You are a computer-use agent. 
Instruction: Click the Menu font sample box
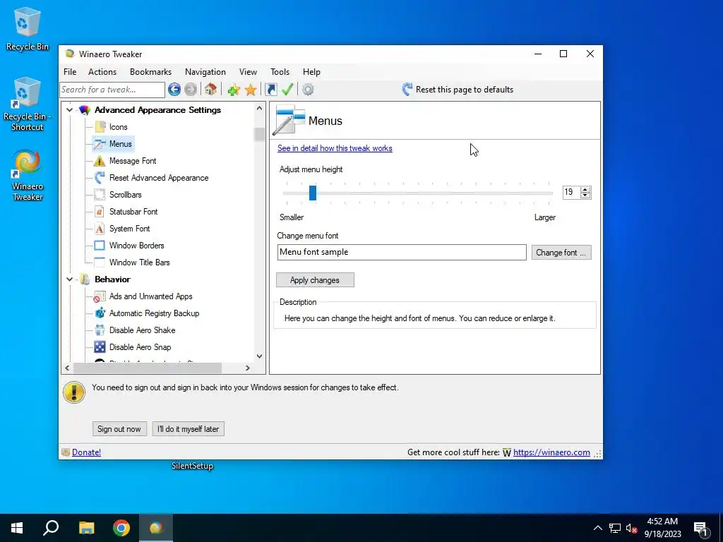(402, 252)
